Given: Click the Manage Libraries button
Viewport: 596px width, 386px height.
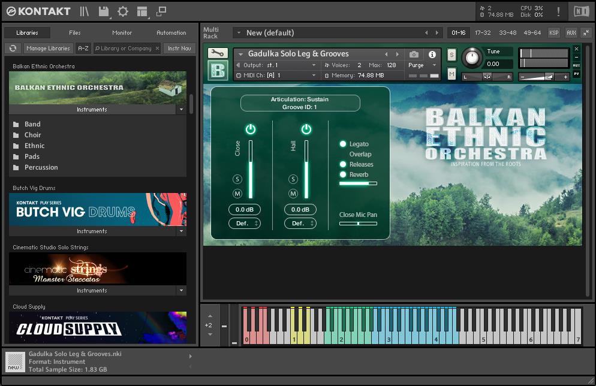Looking at the screenshot, I should coord(48,49).
